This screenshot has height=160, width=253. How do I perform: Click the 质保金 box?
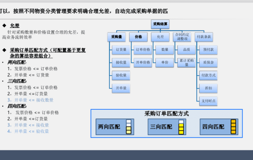tap(209, 63)
